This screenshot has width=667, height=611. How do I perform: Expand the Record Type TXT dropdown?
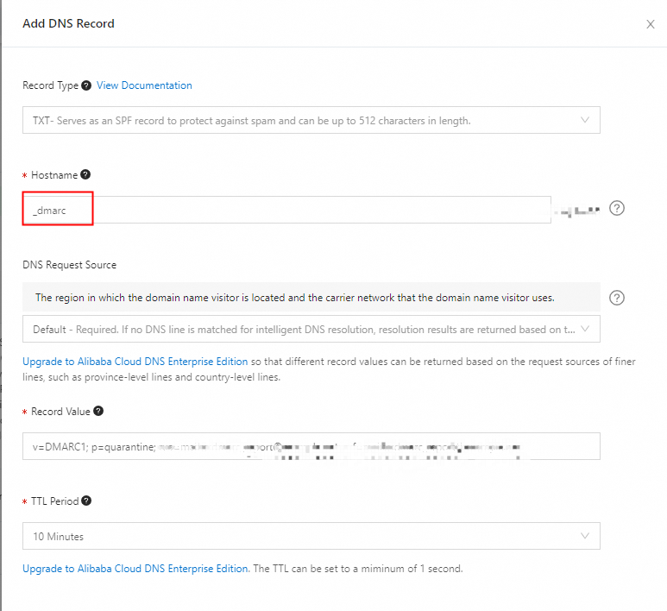[311, 120]
